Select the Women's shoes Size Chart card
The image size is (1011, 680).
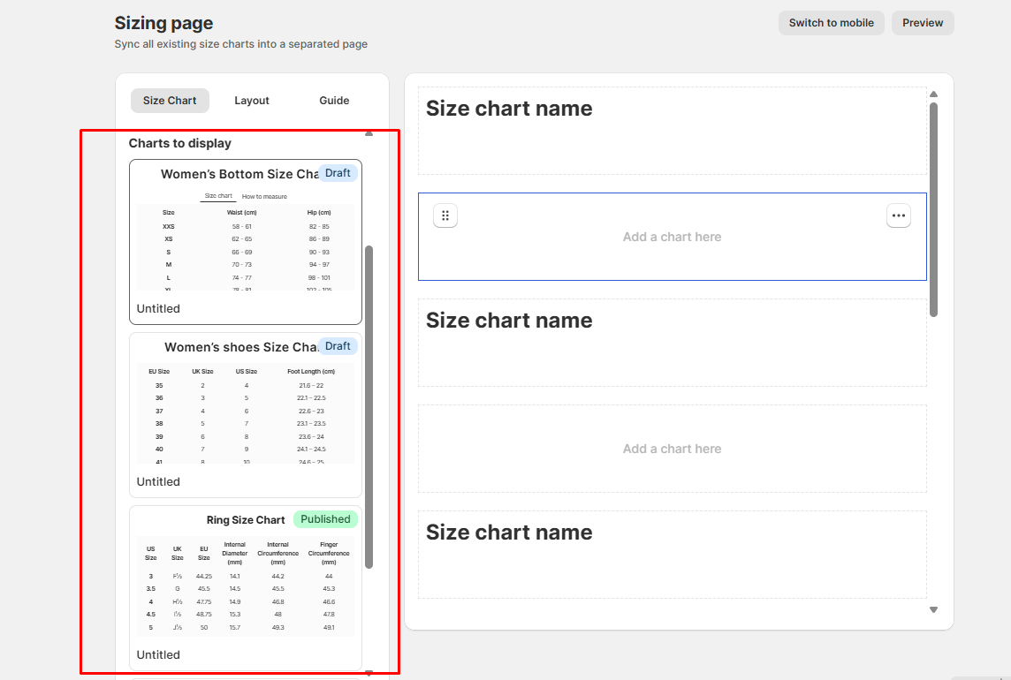(245, 415)
